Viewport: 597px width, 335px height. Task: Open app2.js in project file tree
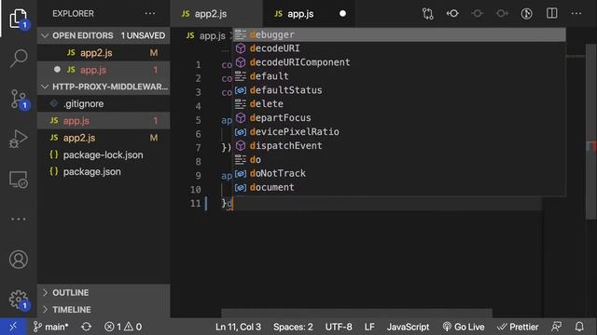point(104,138)
